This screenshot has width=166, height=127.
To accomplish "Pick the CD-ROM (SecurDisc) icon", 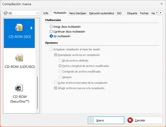I will 19,88.
